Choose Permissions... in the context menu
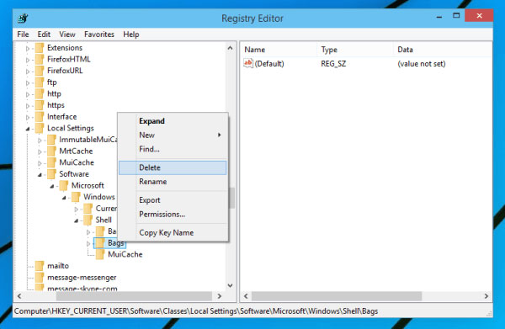This screenshot has height=329, width=505. coord(173,214)
